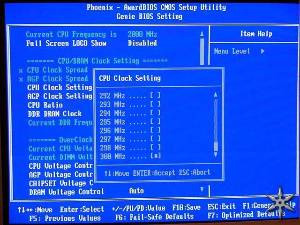Viewport: 300px width, 225px height.
Task: Click the Disabled value for LOGO Show
Action: tap(142, 43)
